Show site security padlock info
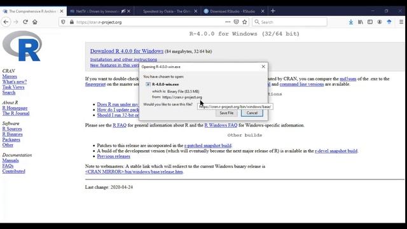This screenshot has height=229, width=407. [72, 22]
